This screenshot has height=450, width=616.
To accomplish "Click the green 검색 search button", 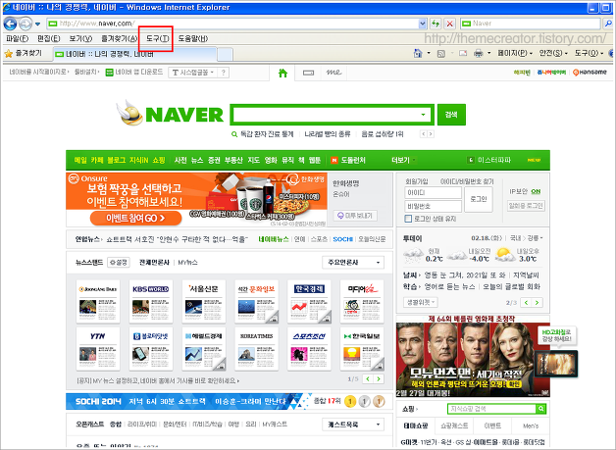I will tap(451, 115).
